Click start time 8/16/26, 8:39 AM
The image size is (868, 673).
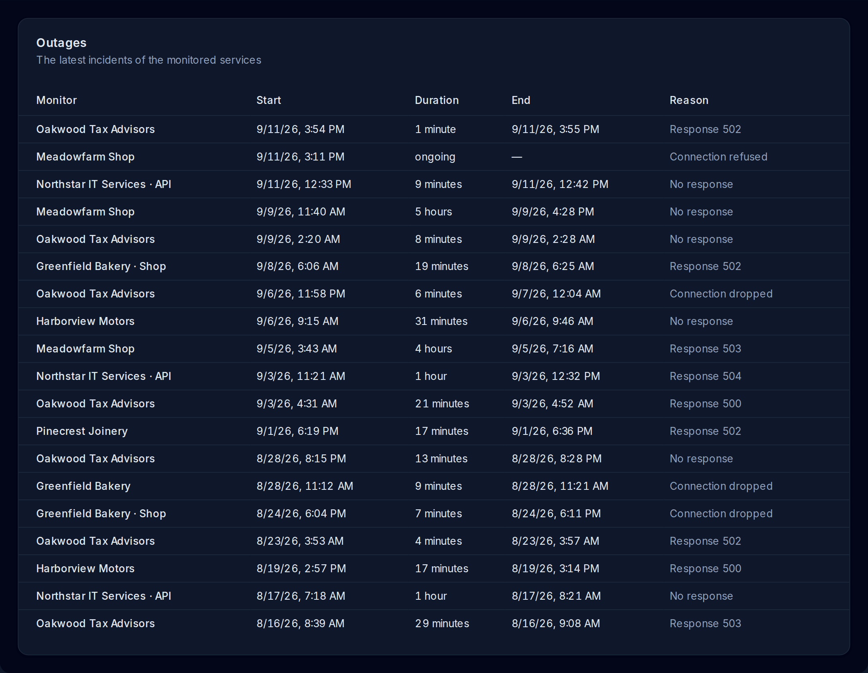(300, 624)
